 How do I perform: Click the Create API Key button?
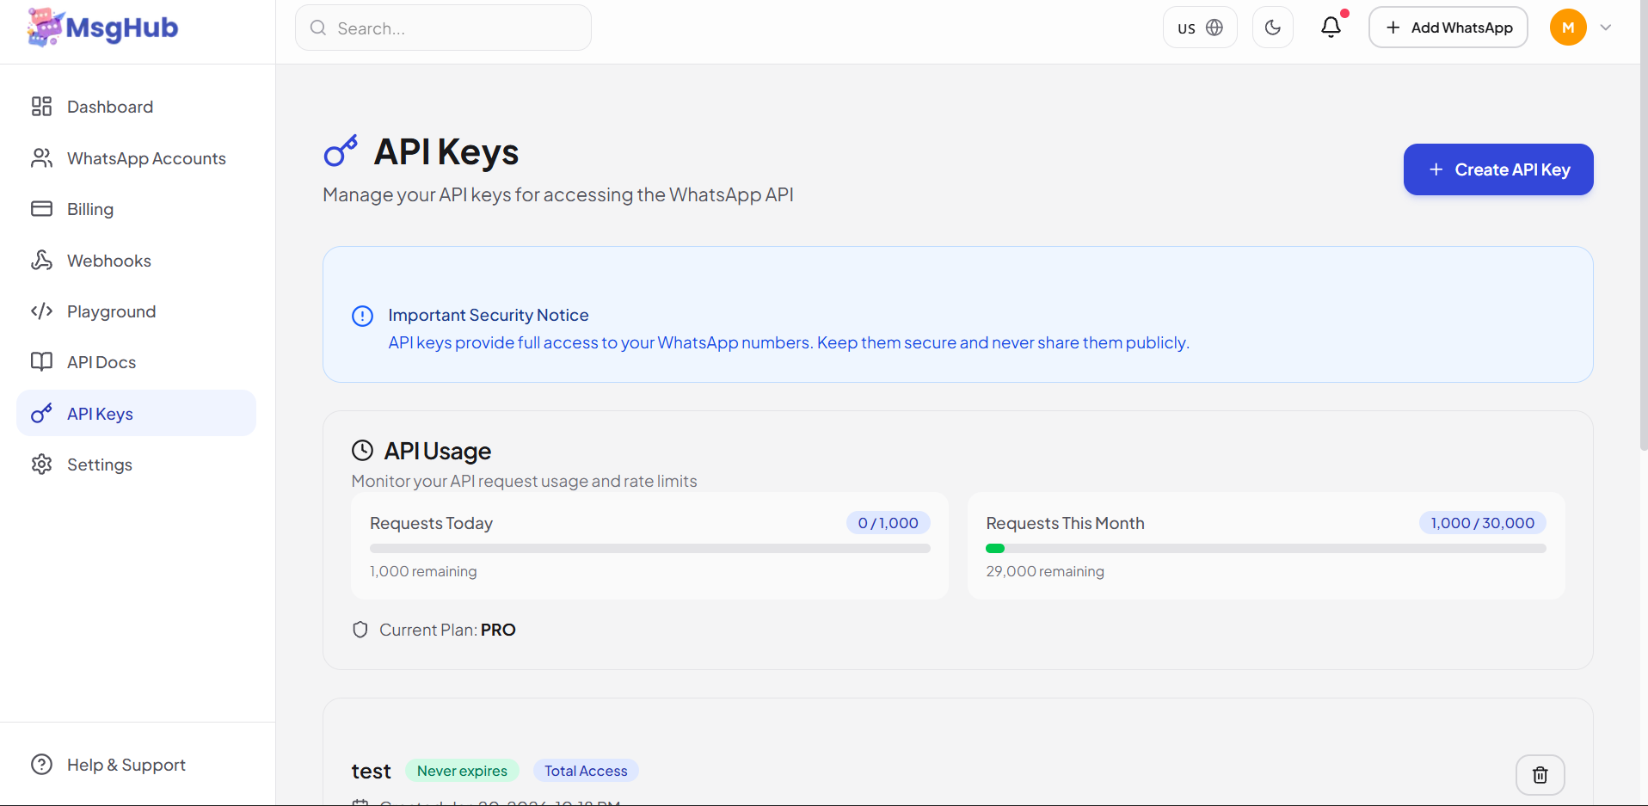tap(1498, 169)
